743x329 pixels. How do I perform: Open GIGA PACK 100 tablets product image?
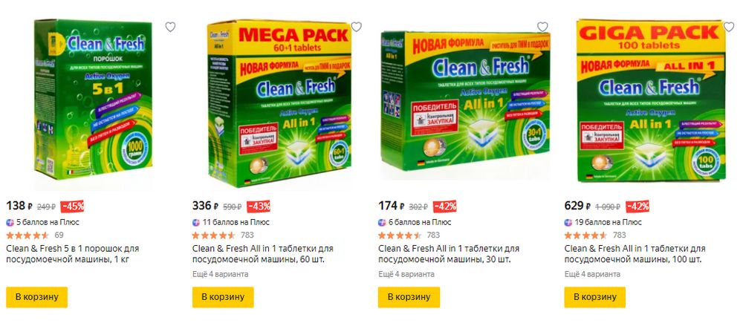[651, 101]
